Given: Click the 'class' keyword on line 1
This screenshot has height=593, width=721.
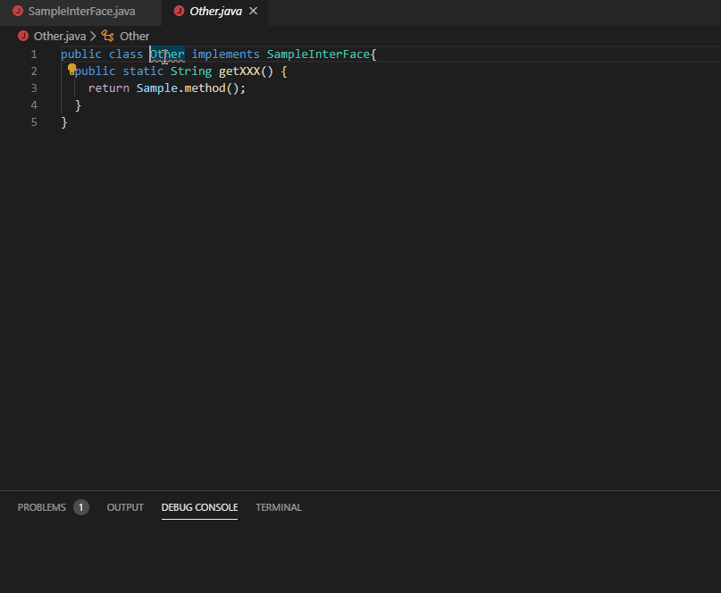Looking at the screenshot, I should click(x=126, y=54).
